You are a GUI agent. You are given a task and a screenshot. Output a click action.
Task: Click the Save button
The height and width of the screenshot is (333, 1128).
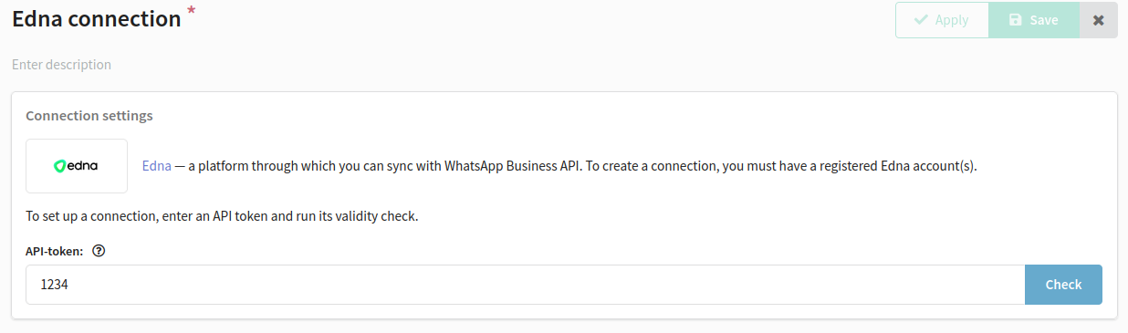(1034, 20)
